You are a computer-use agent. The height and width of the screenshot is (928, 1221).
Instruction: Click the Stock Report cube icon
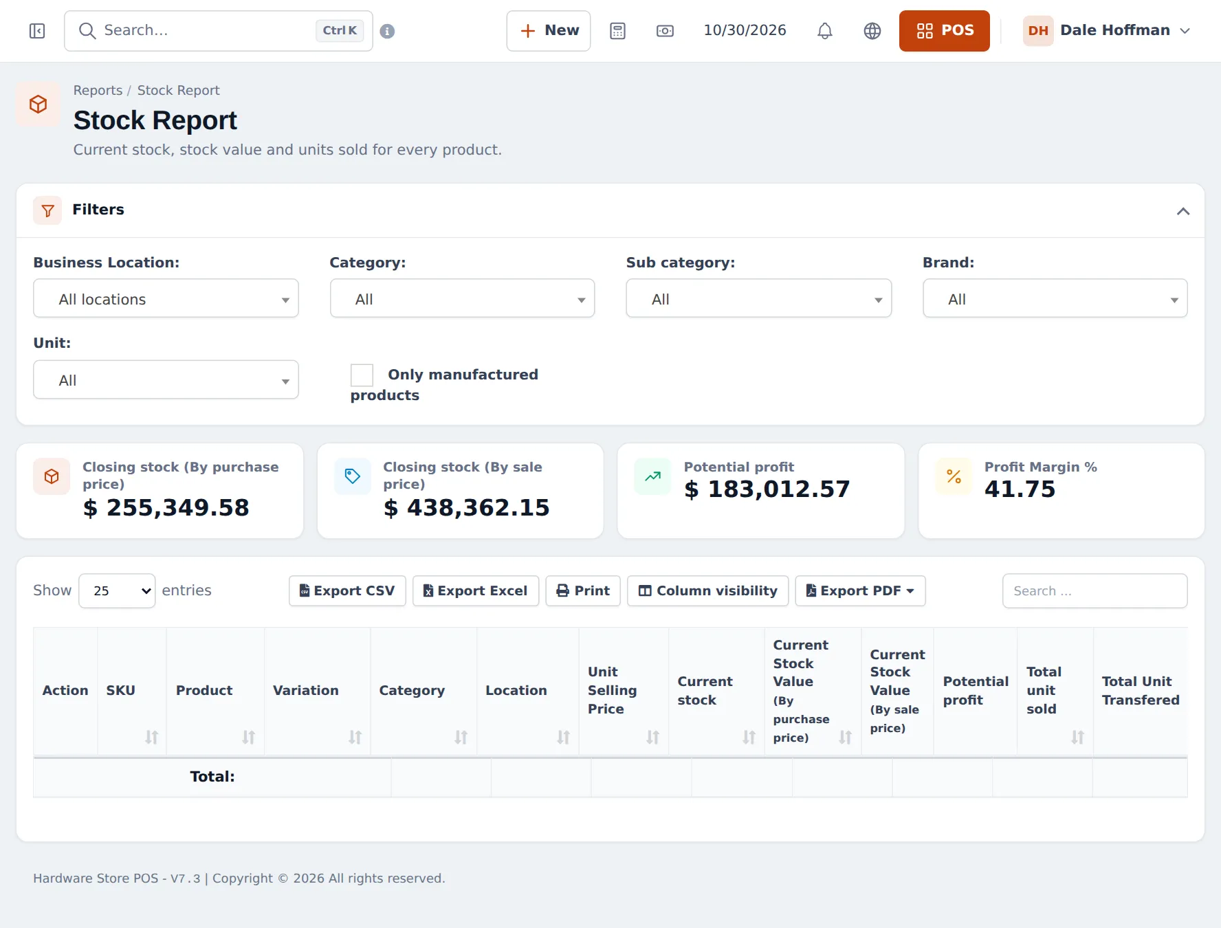coord(38,104)
